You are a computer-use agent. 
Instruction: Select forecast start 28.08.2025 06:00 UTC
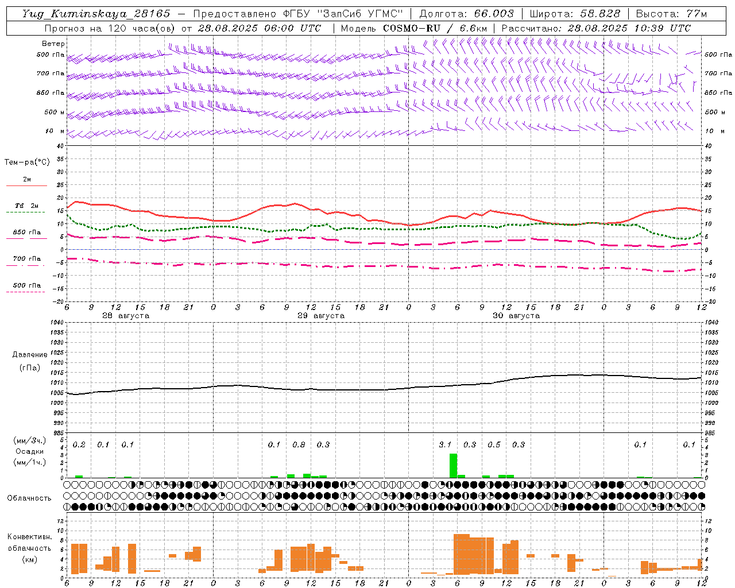click(260, 28)
